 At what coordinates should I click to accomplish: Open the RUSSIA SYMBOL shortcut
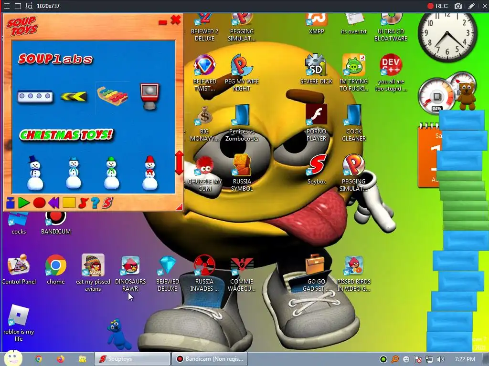(x=242, y=173)
